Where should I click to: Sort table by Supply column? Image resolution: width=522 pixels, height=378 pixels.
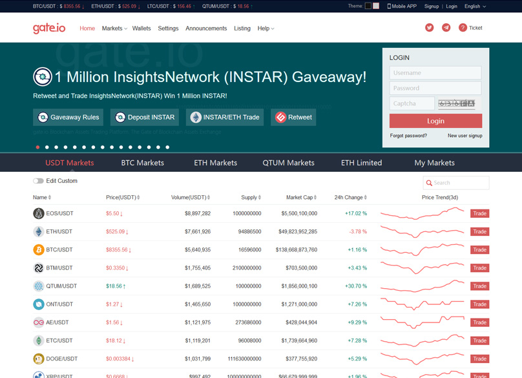251,198
